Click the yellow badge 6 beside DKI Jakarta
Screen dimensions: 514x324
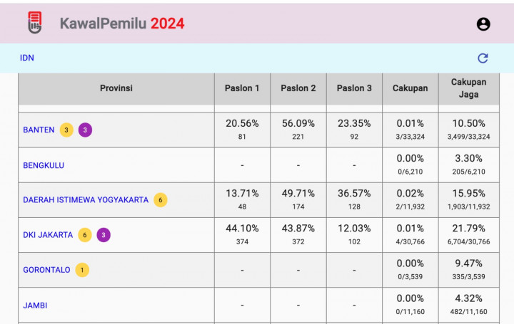click(x=85, y=235)
